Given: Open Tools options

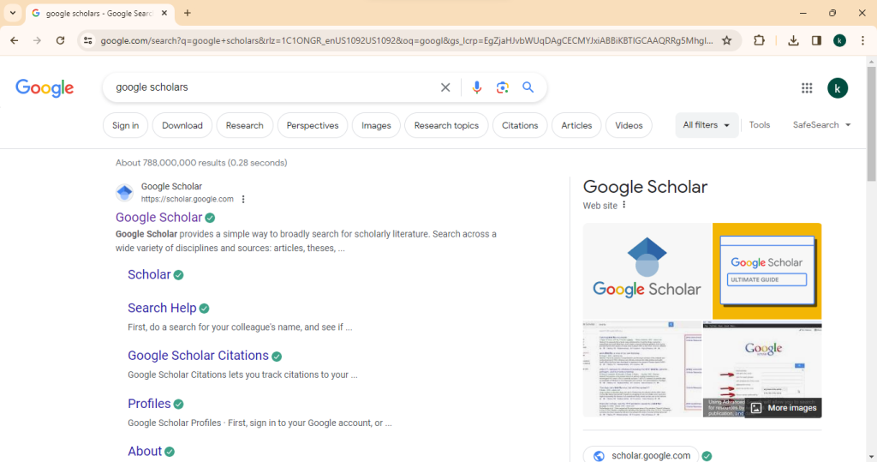Looking at the screenshot, I should (759, 125).
